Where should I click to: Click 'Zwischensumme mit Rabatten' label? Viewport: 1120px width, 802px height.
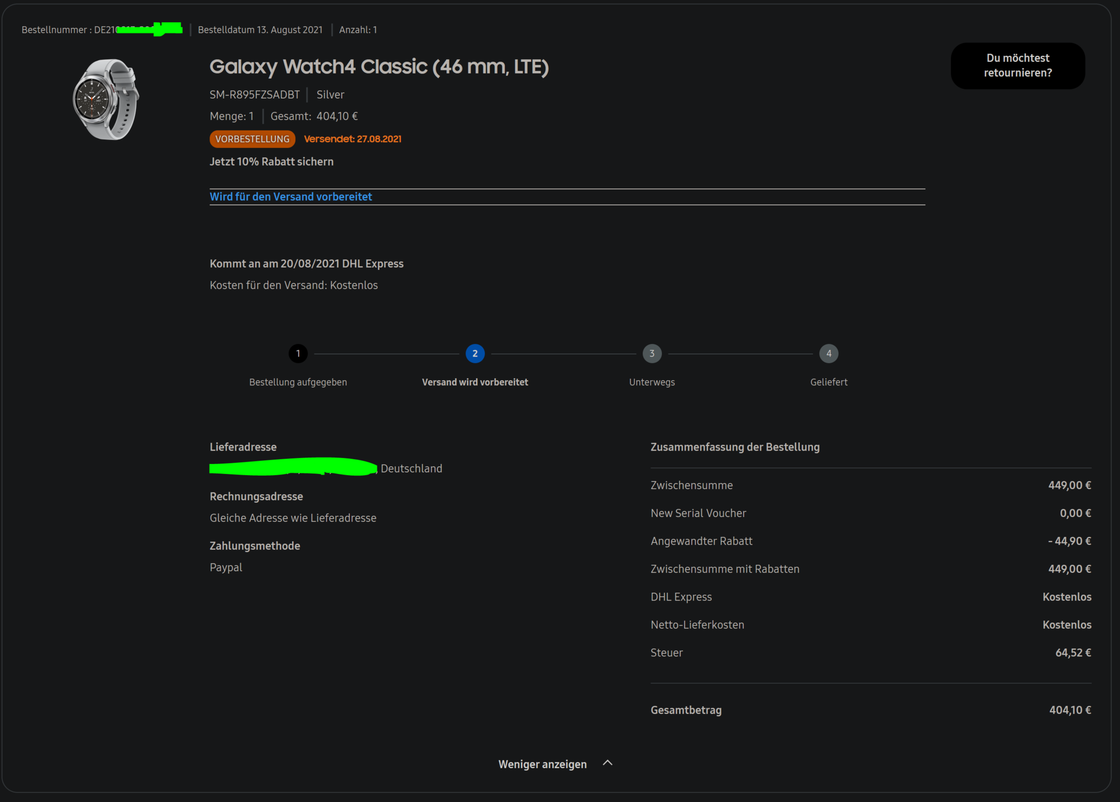click(x=725, y=569)
